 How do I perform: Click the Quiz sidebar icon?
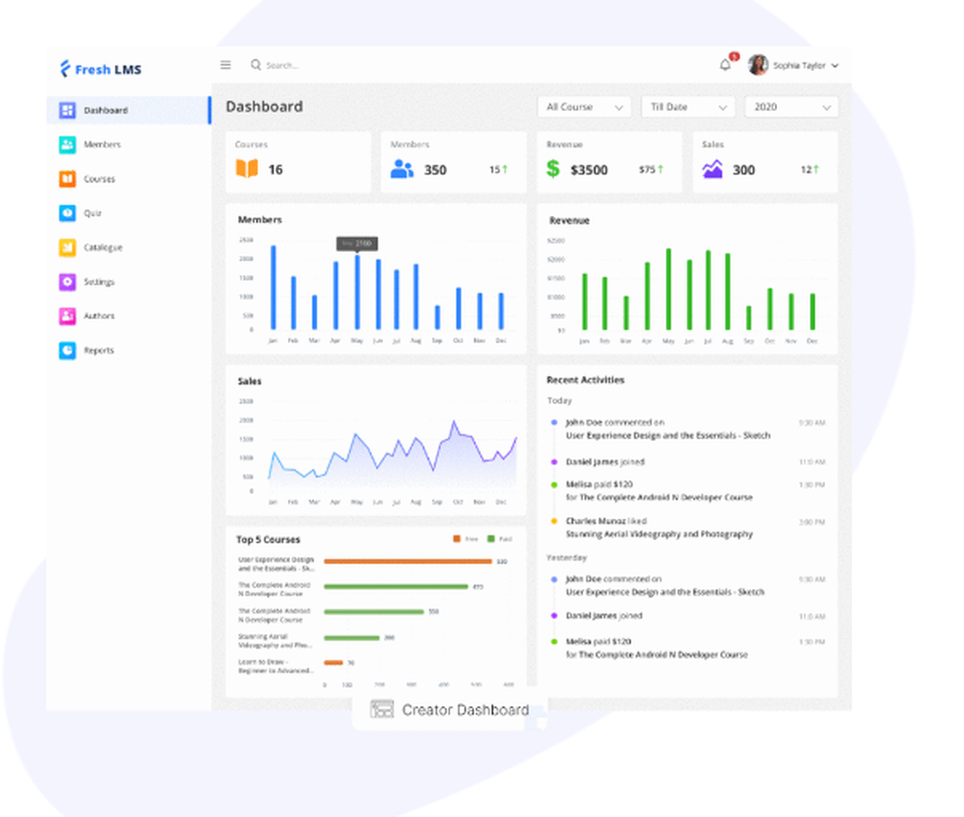coord(67,213)
